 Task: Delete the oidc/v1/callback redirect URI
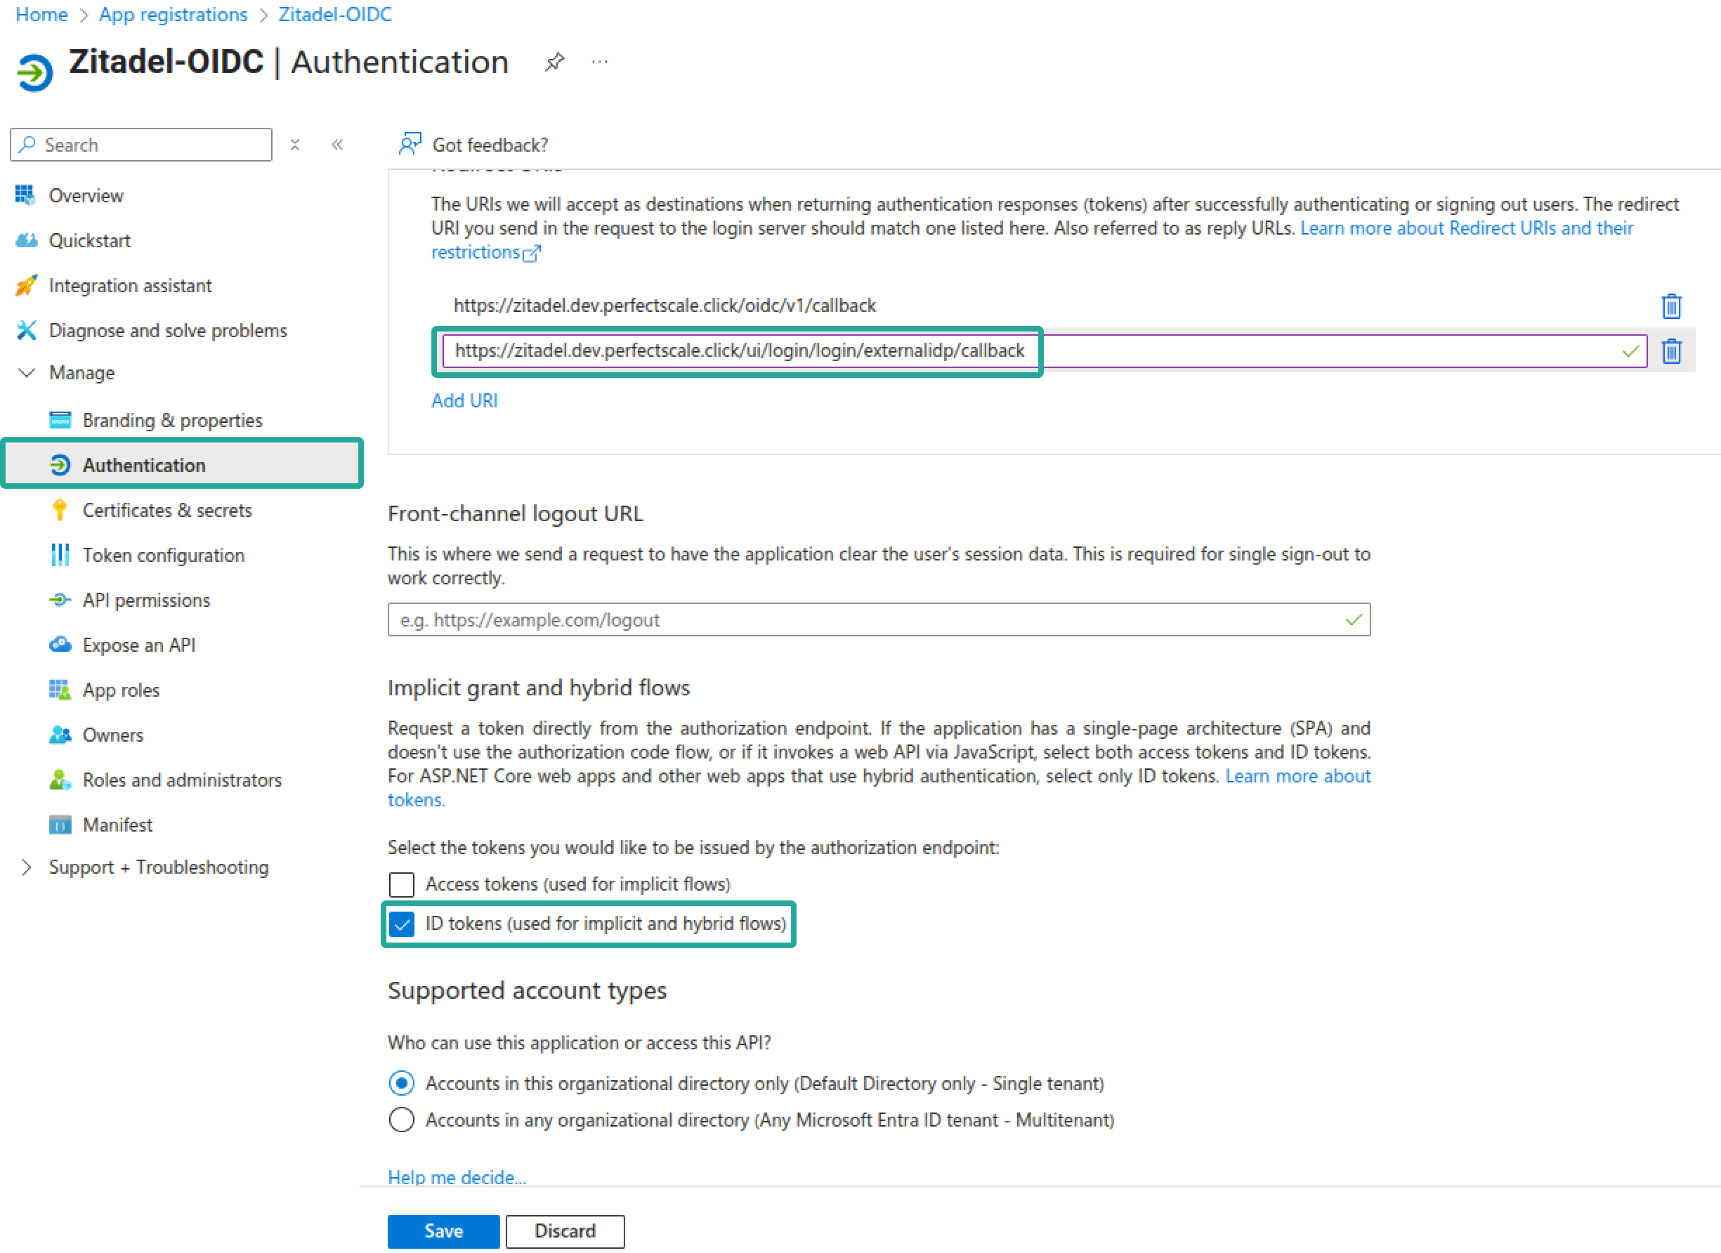point(1671,306)
